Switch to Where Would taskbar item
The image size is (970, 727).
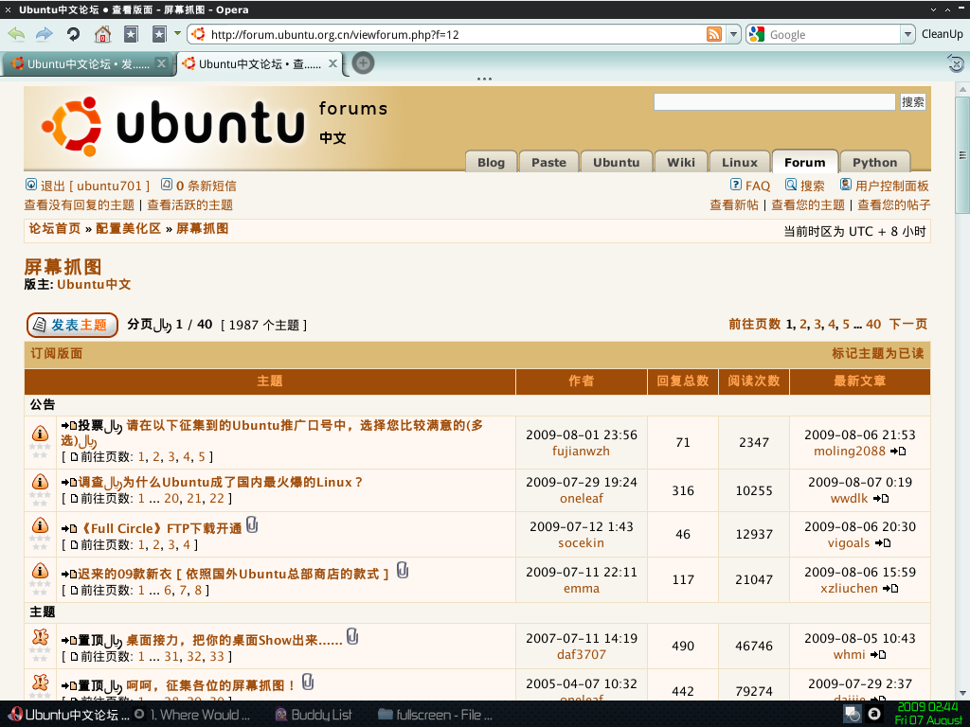[x=193, y=715]
